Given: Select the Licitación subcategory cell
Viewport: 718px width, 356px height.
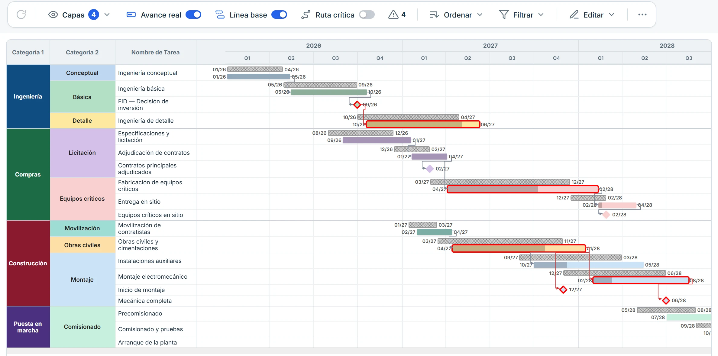Looking at the screenshot, I should (x=82, y=153).
